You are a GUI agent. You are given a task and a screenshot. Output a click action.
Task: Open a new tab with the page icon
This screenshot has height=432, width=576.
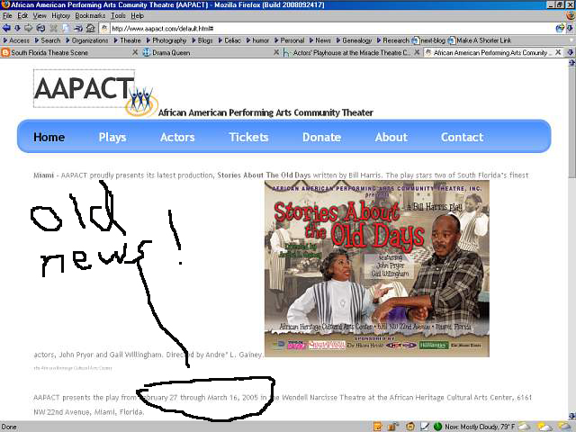point(66,28)
